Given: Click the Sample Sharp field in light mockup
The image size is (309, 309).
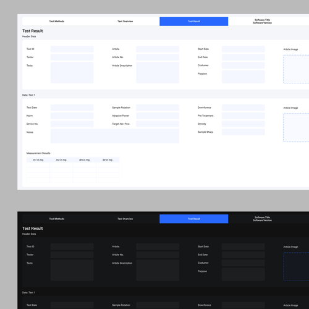Looking at the screenshot, I should 243,132.
